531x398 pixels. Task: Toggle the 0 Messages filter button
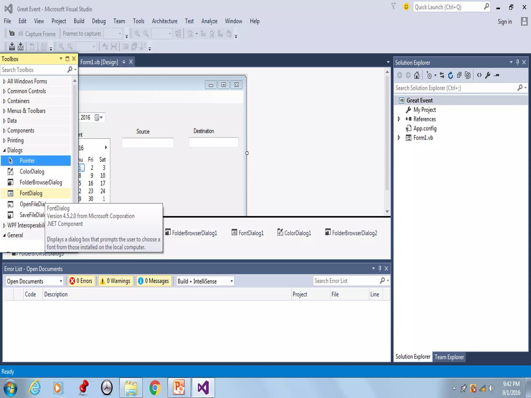pyautogui.click(x=154, y=281)
